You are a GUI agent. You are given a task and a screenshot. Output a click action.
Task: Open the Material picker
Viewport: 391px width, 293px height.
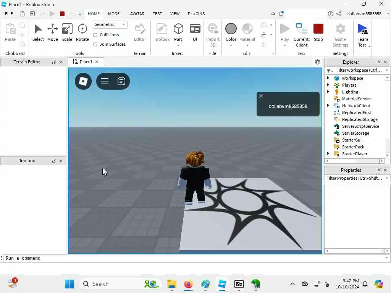(247, 32)
